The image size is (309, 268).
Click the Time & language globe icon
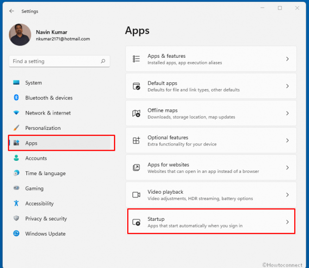point(16,173)
